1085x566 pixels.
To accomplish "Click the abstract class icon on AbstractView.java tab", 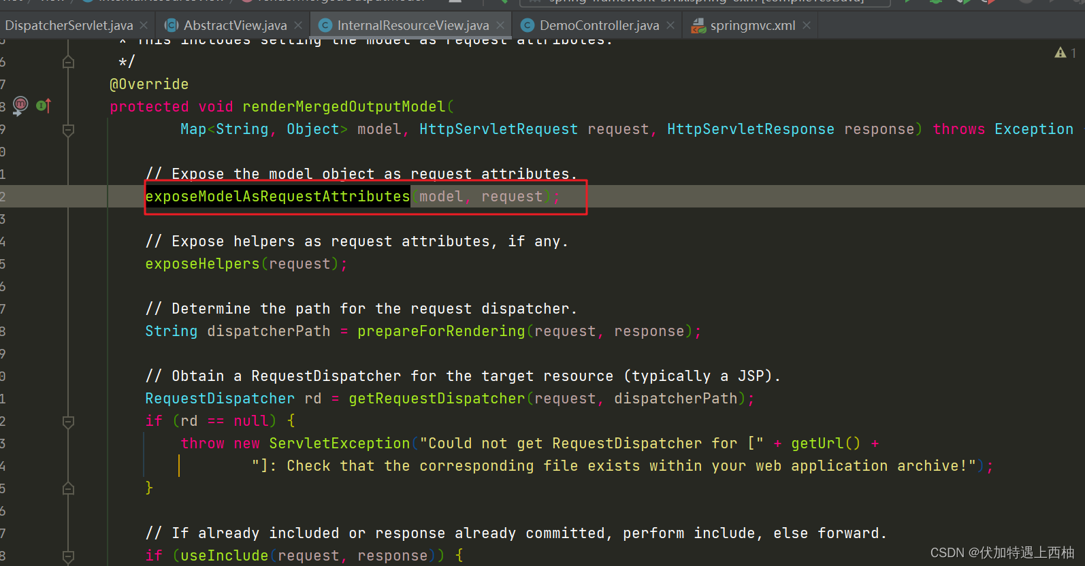I will (172, 26).
